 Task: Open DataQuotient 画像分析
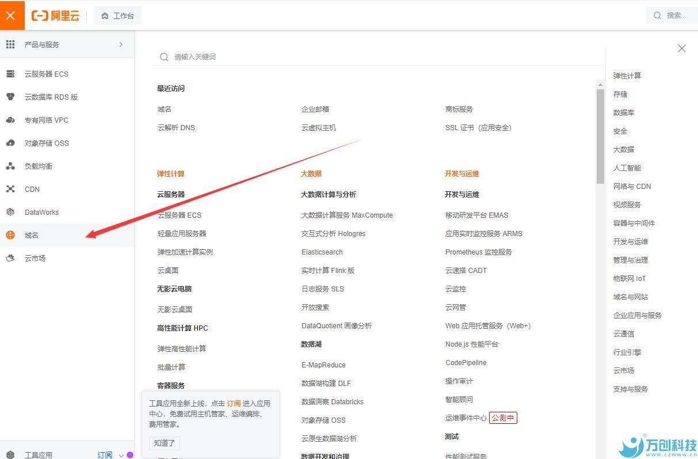point(337,325)
